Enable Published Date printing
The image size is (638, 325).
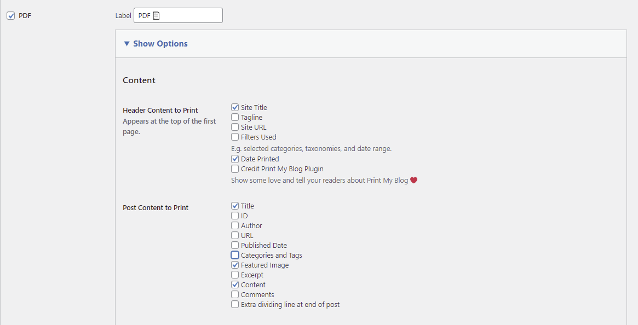tap(235, 245)
